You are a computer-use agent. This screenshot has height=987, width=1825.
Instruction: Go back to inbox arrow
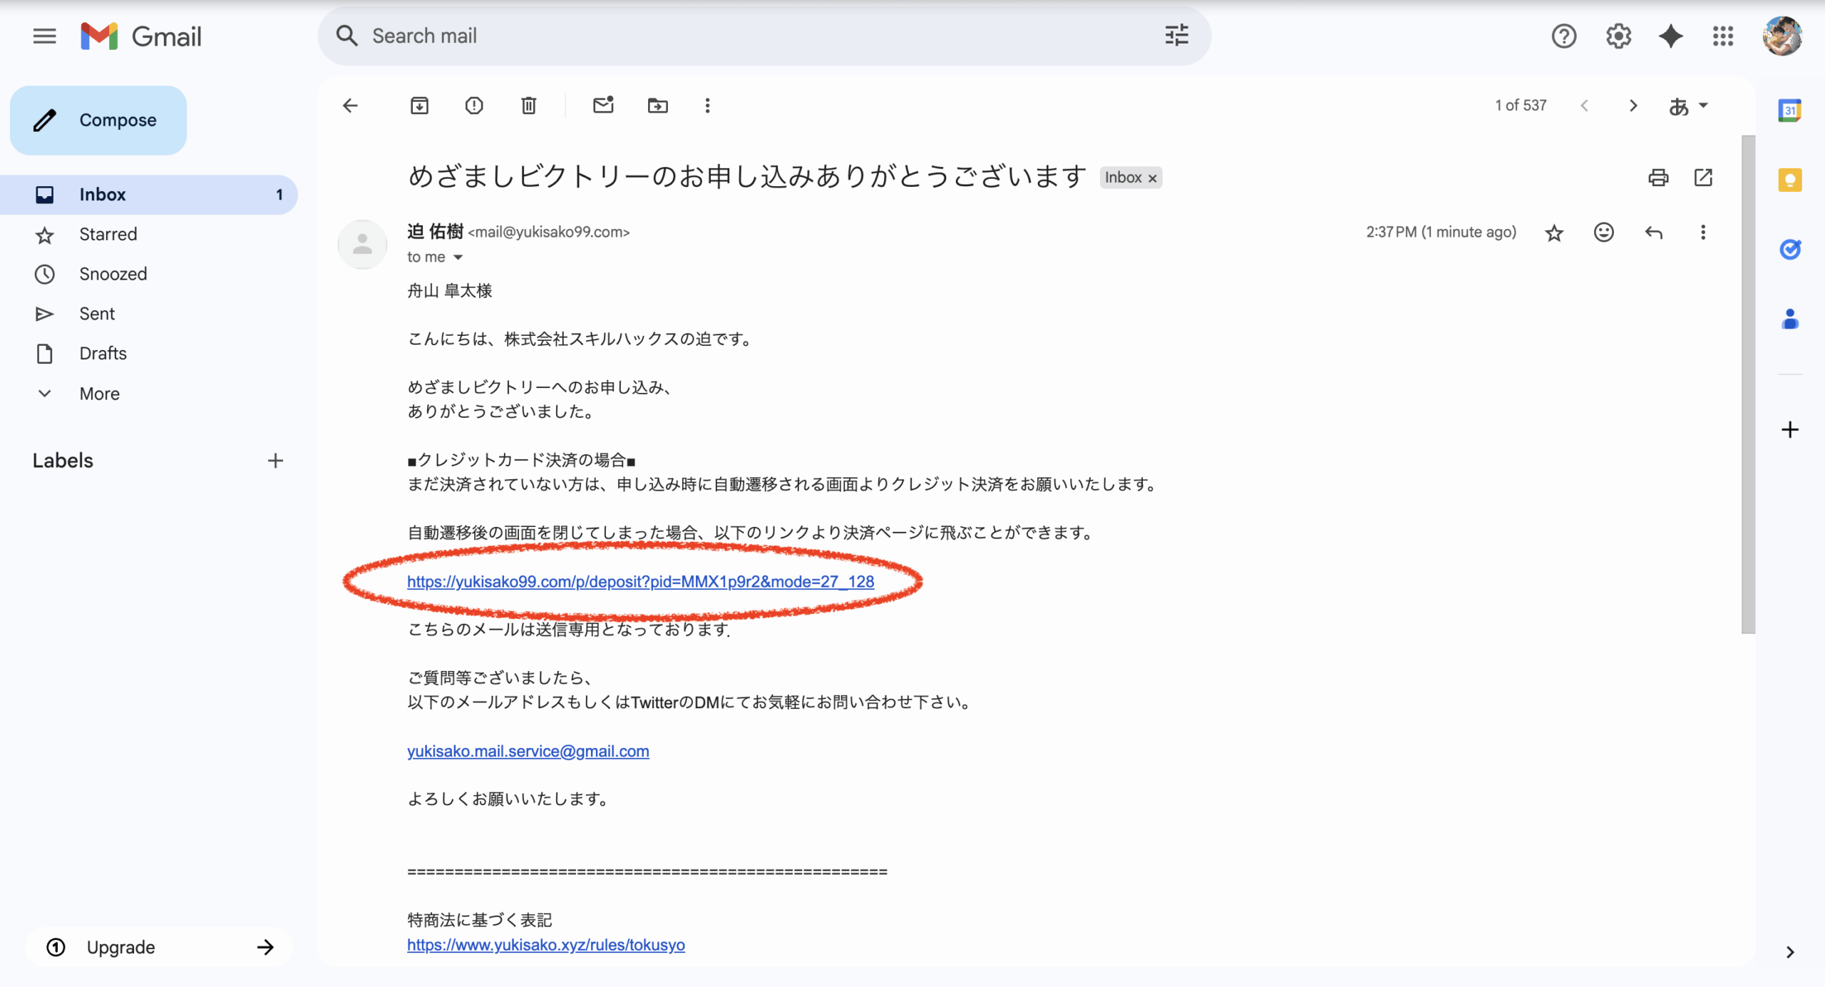(350, 106)
